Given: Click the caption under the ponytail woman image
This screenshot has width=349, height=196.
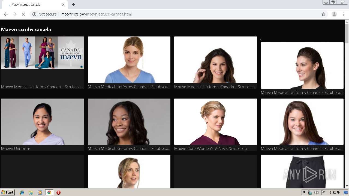Looking at the screenshot, I should pyautogui.click(x=302, y=93).
